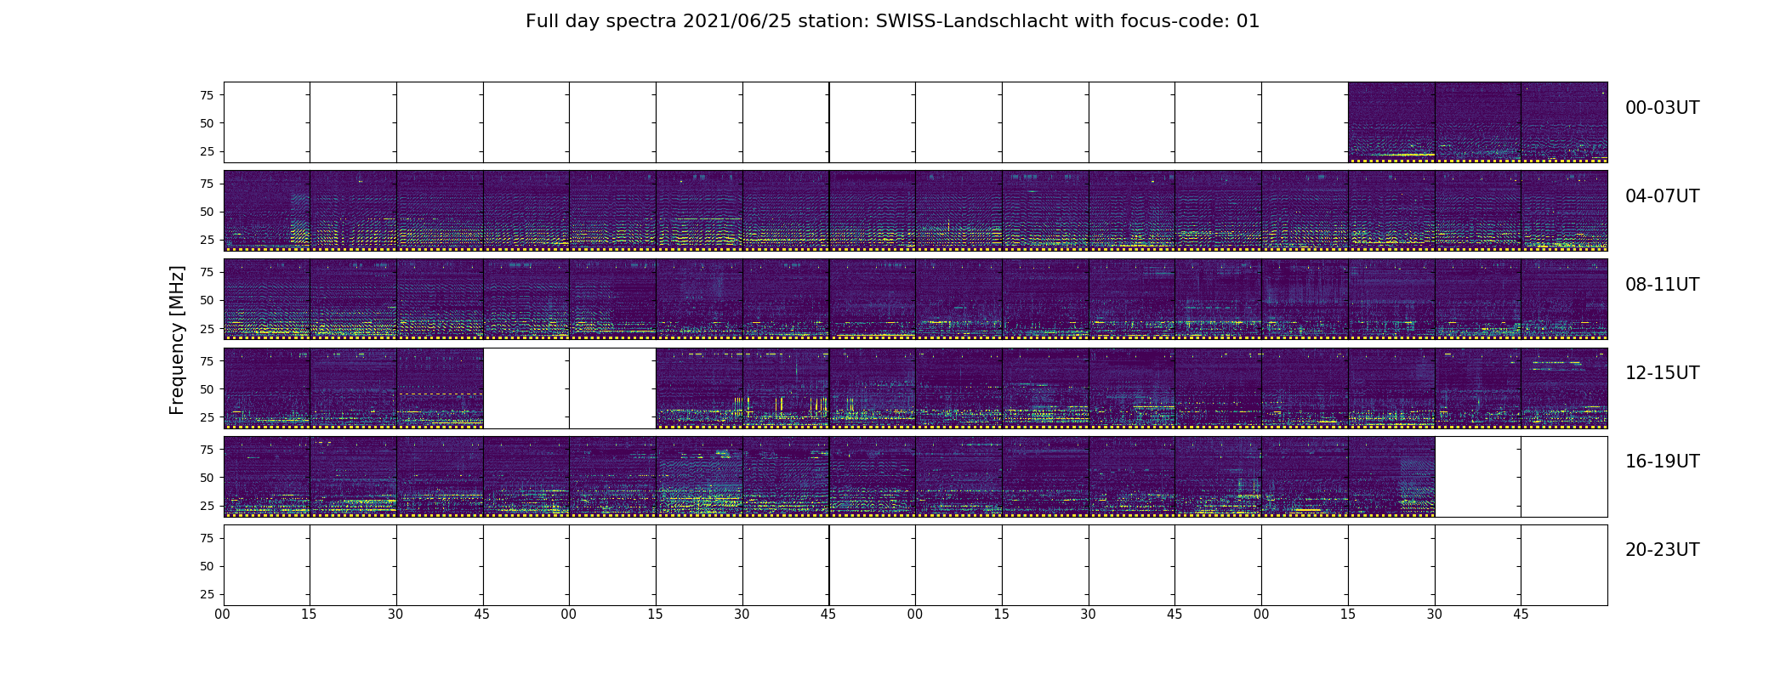The image size is (1786, 680).
Task: Click the first '00' label on the time axis
Action: click(224, 614)
